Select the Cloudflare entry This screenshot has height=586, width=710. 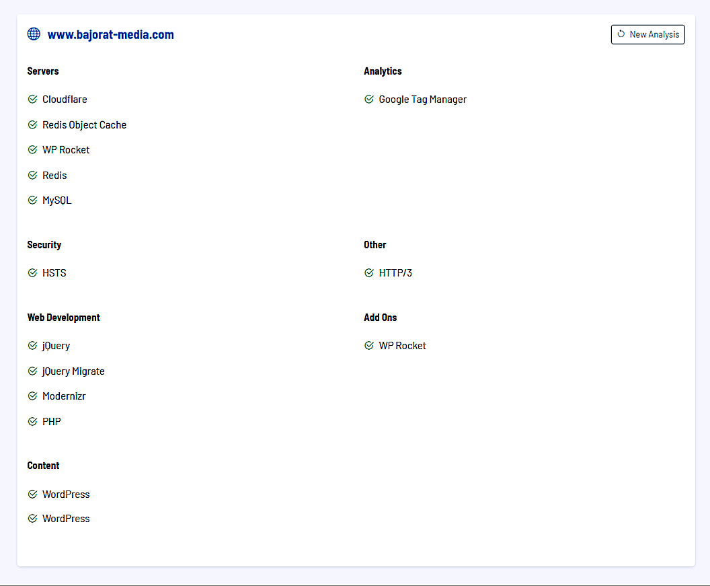click(x=65, y=100)
